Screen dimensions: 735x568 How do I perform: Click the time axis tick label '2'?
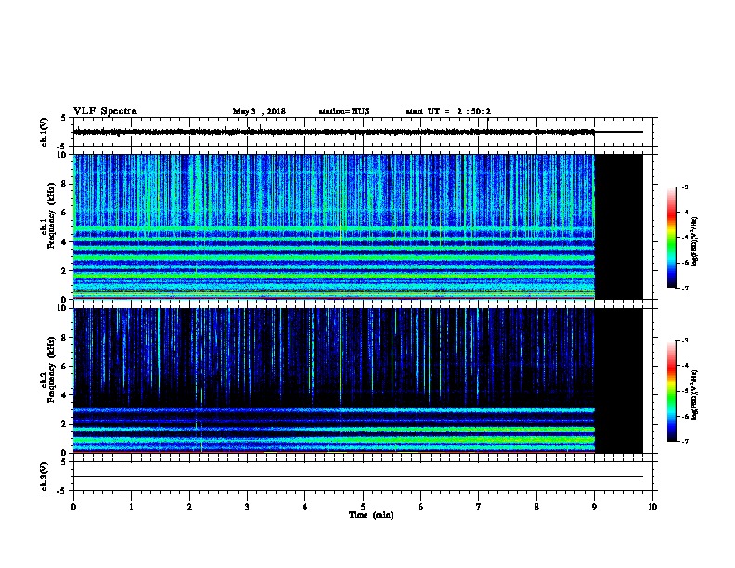[x=189, y=506]
